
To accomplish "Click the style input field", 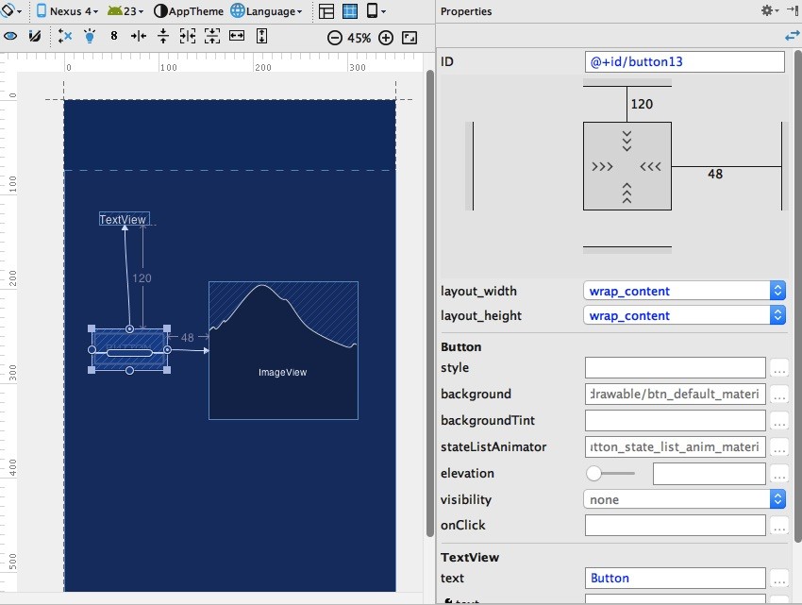I will [676, 368].
